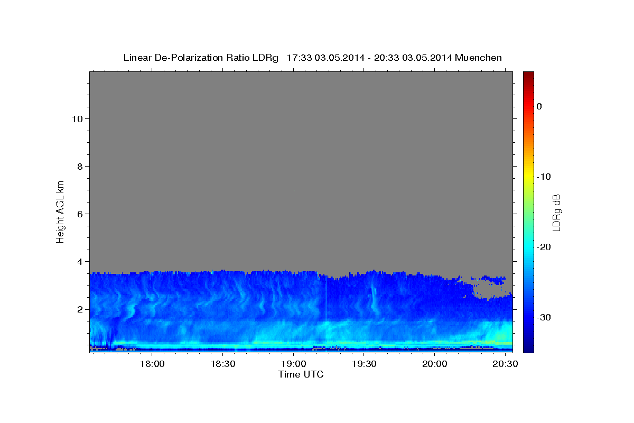Click the isolated cyan pixel near 7 km
This screenshot has width=634, height=423.
click(294, 190)
